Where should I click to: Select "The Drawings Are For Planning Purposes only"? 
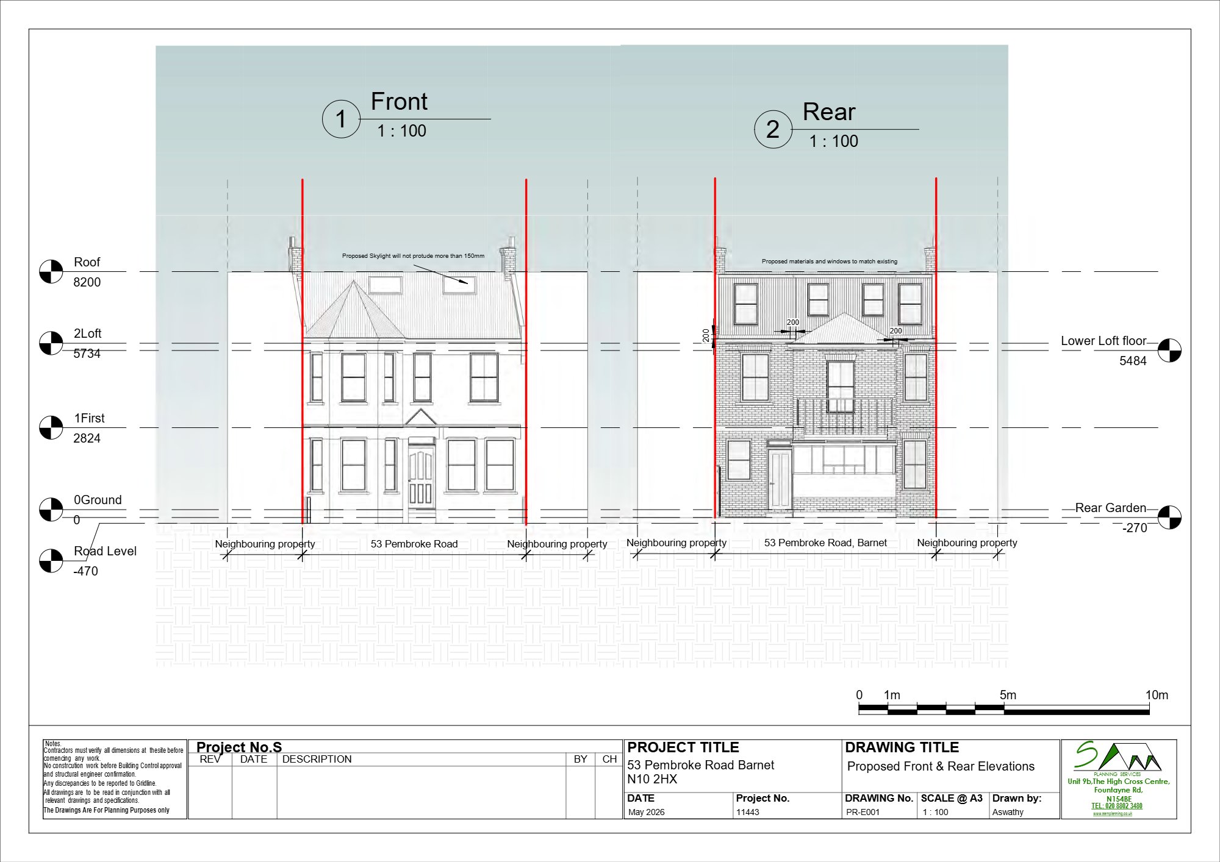(106, 810)
